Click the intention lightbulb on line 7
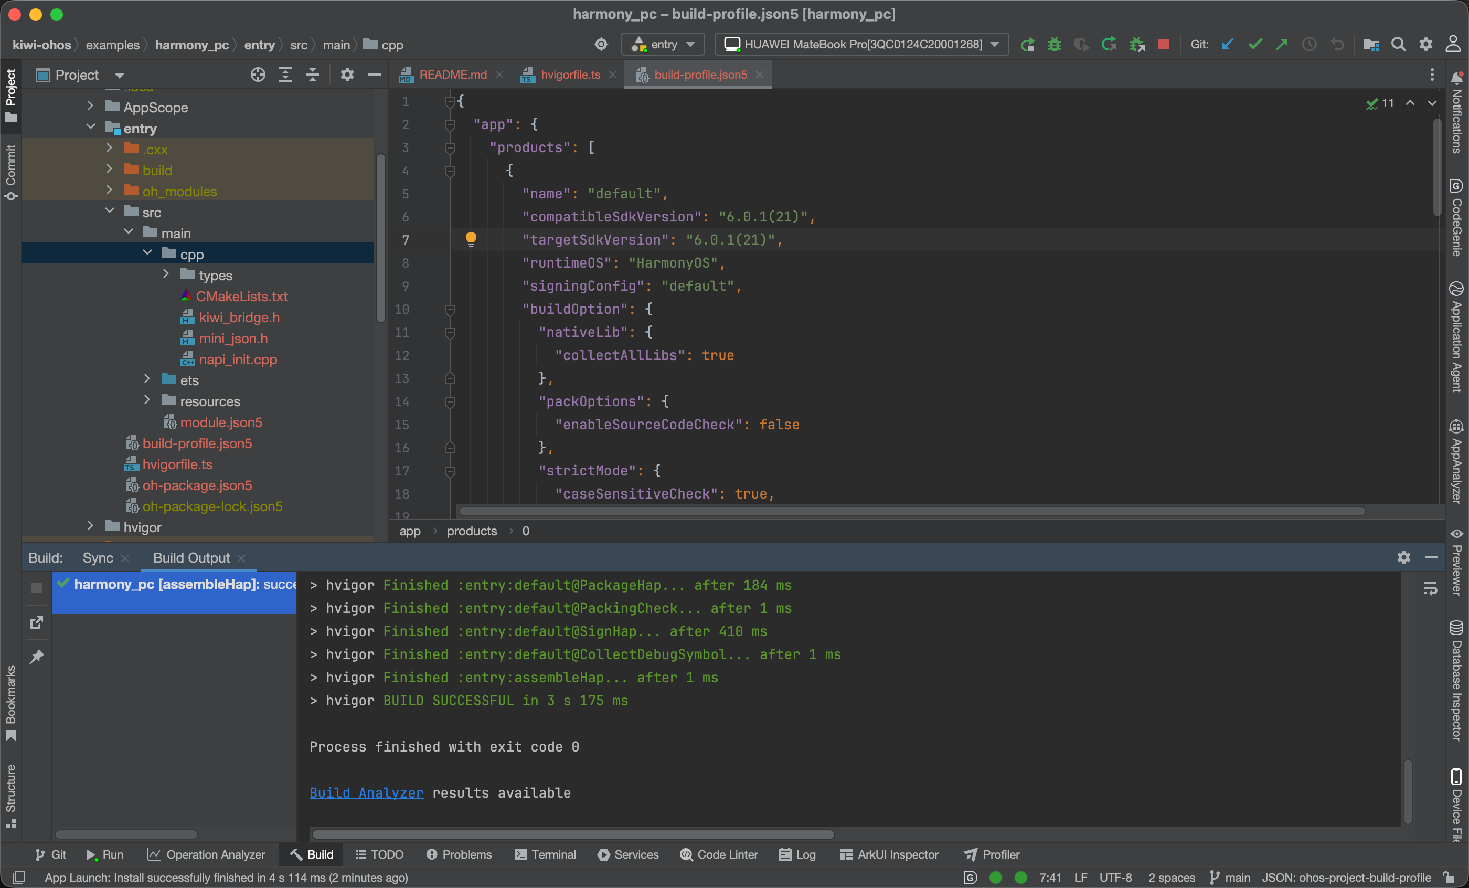Image resolution: width=1469 pixels, height=888 pixels. pyautogui.click(x=471, y=239)
